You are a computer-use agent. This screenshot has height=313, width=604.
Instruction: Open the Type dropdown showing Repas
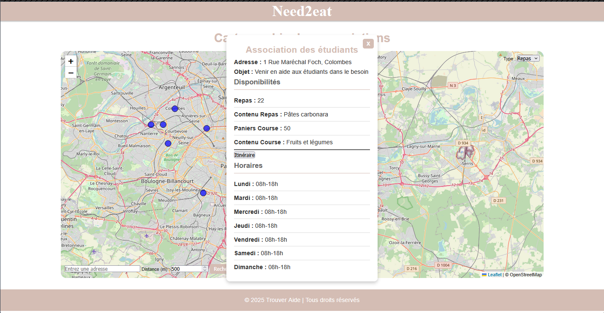[x=528, y=59]
